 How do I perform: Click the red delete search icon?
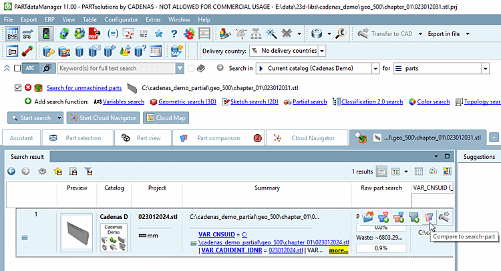(28, 87)
